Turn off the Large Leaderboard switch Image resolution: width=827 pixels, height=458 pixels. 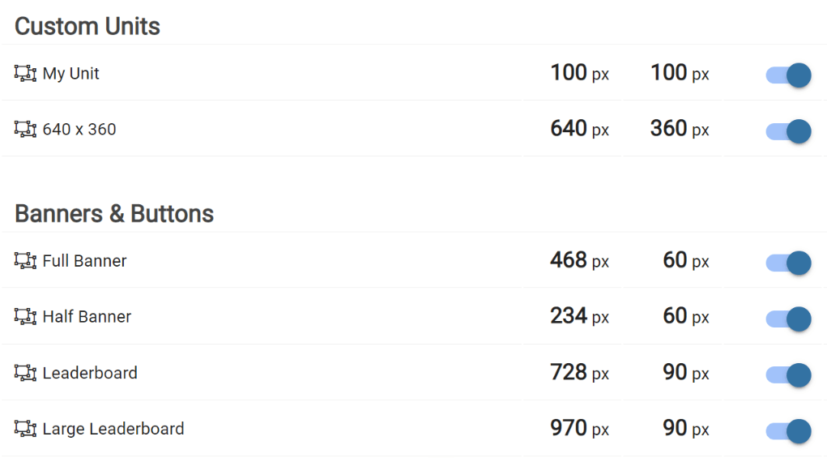point(788,430)
